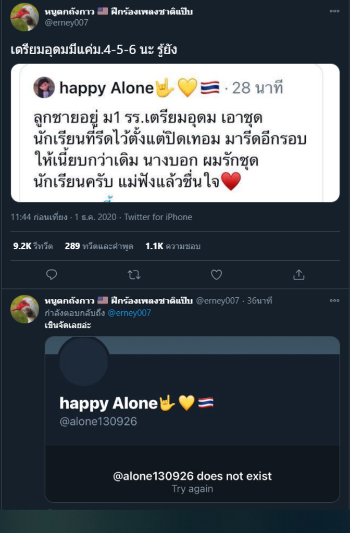The height and width of the screenshot is (533, 350).
Task: Open the @alone130926 does not exist image
Action: [x=192, y=419]
